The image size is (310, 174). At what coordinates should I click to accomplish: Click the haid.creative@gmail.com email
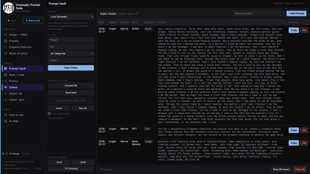(15, 168)
